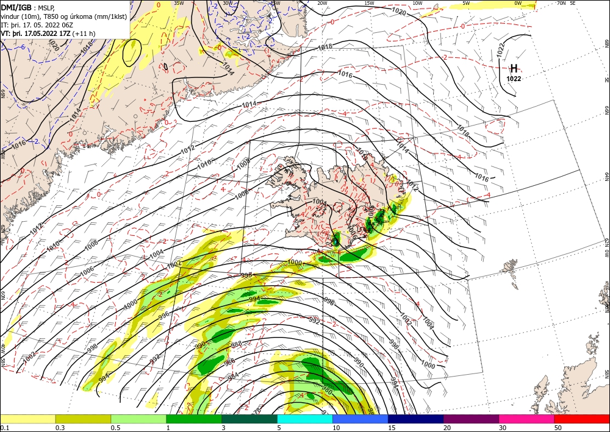Click the olive 0.3–0.5 mm legend swatch
Viewport: 610px width, 432px height.
[x=83, y=419]
